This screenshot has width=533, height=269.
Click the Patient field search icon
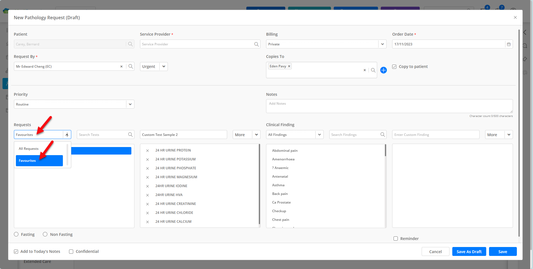pos(130,44)
